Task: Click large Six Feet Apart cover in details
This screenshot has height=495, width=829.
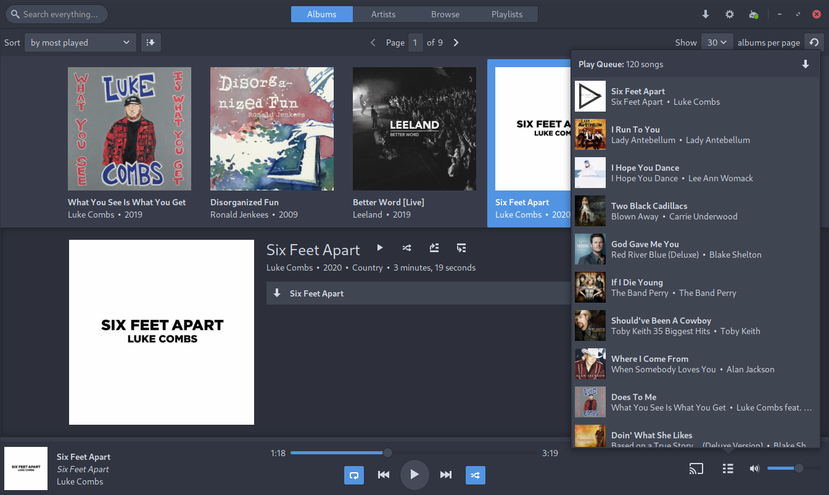Action: click(162, 332)
